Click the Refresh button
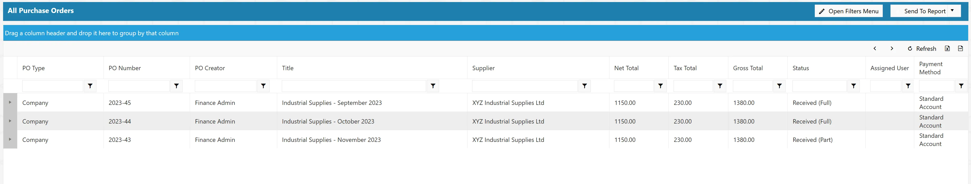971x184 pixels. coord(922,48)
